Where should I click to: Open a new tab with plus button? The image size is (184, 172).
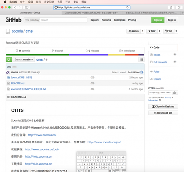pyautogui.click(x=183, y=13)
